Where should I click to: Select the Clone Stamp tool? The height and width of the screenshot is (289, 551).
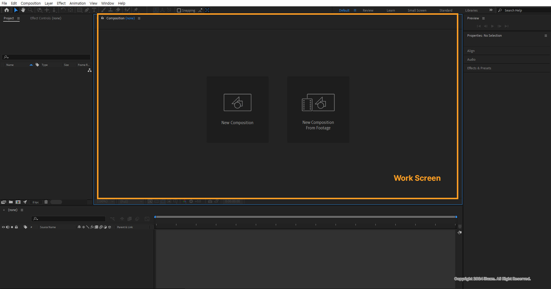[111, 10]
